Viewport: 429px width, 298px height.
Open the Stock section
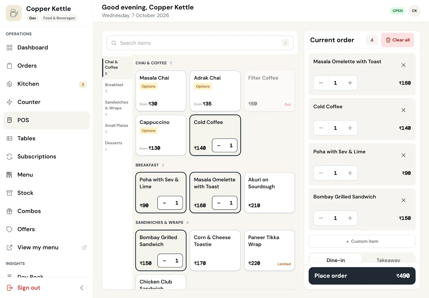tap(46, 193)
